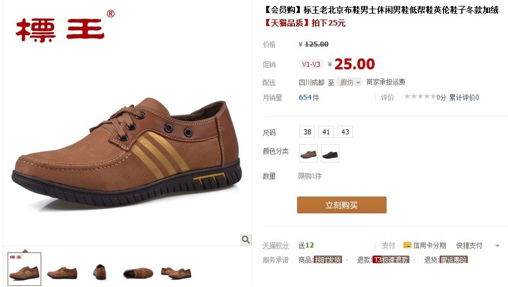Select the top-view shoe thumbnail
The image size is (508, 287).
[x=138, y=273]
